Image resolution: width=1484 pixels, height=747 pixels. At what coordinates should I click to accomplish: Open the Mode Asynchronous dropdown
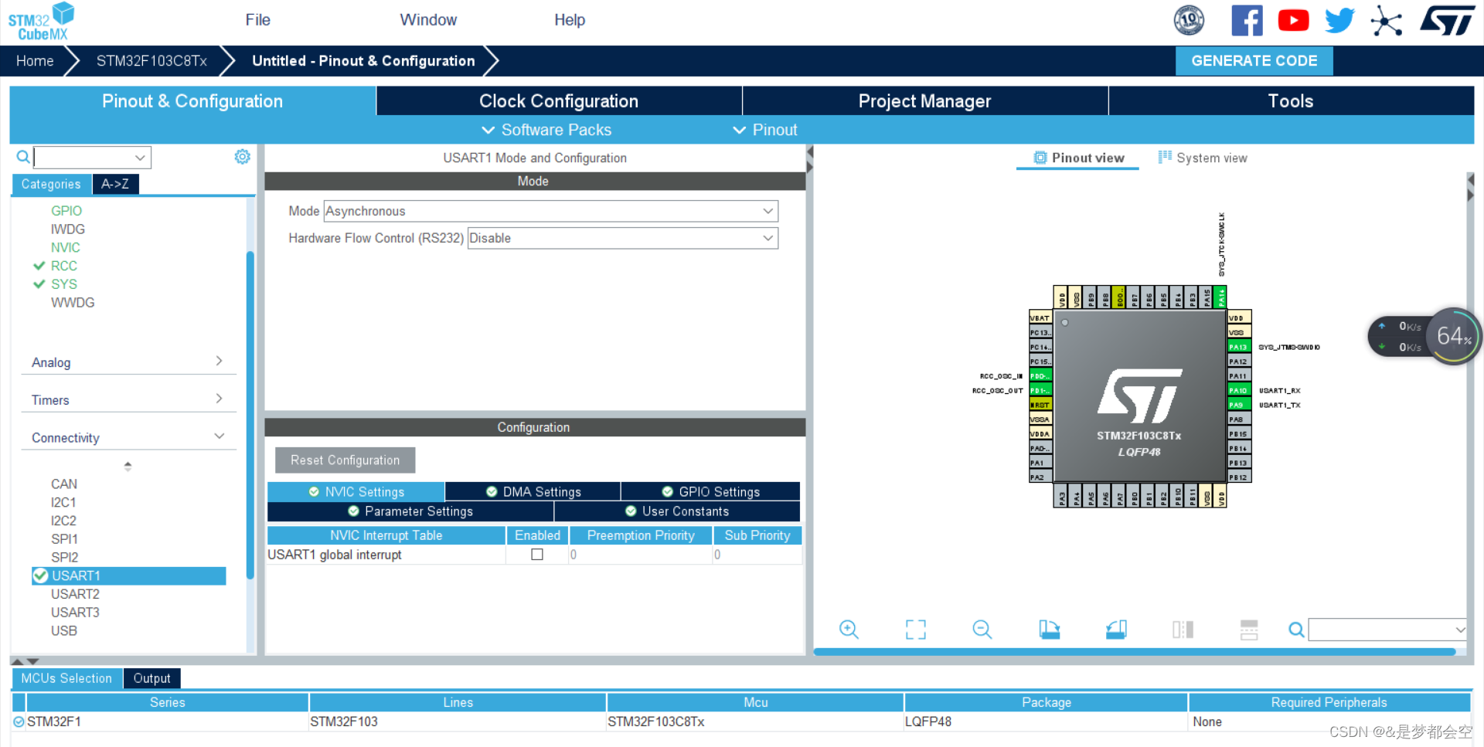click(550, 211)
